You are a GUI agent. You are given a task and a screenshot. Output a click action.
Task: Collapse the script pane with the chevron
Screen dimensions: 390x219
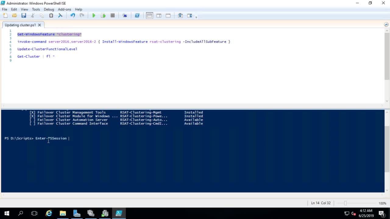point(386,25)
